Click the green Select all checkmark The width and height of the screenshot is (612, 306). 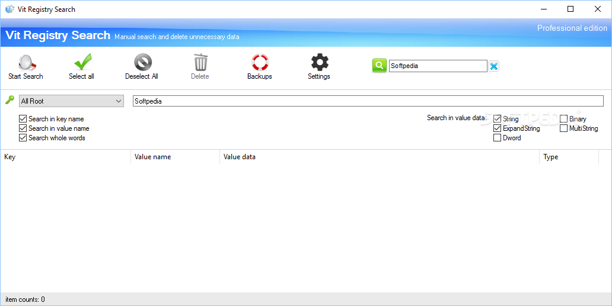click(x=82, y=62)
